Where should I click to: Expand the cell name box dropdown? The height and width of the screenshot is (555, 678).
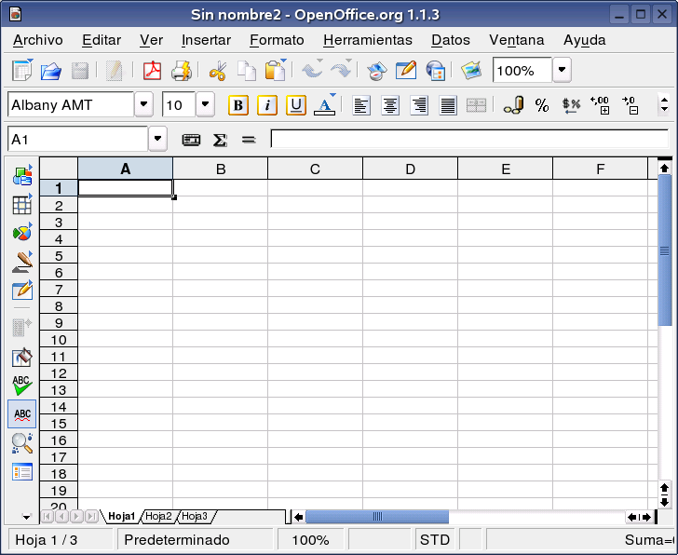click(x=157, y=139)
